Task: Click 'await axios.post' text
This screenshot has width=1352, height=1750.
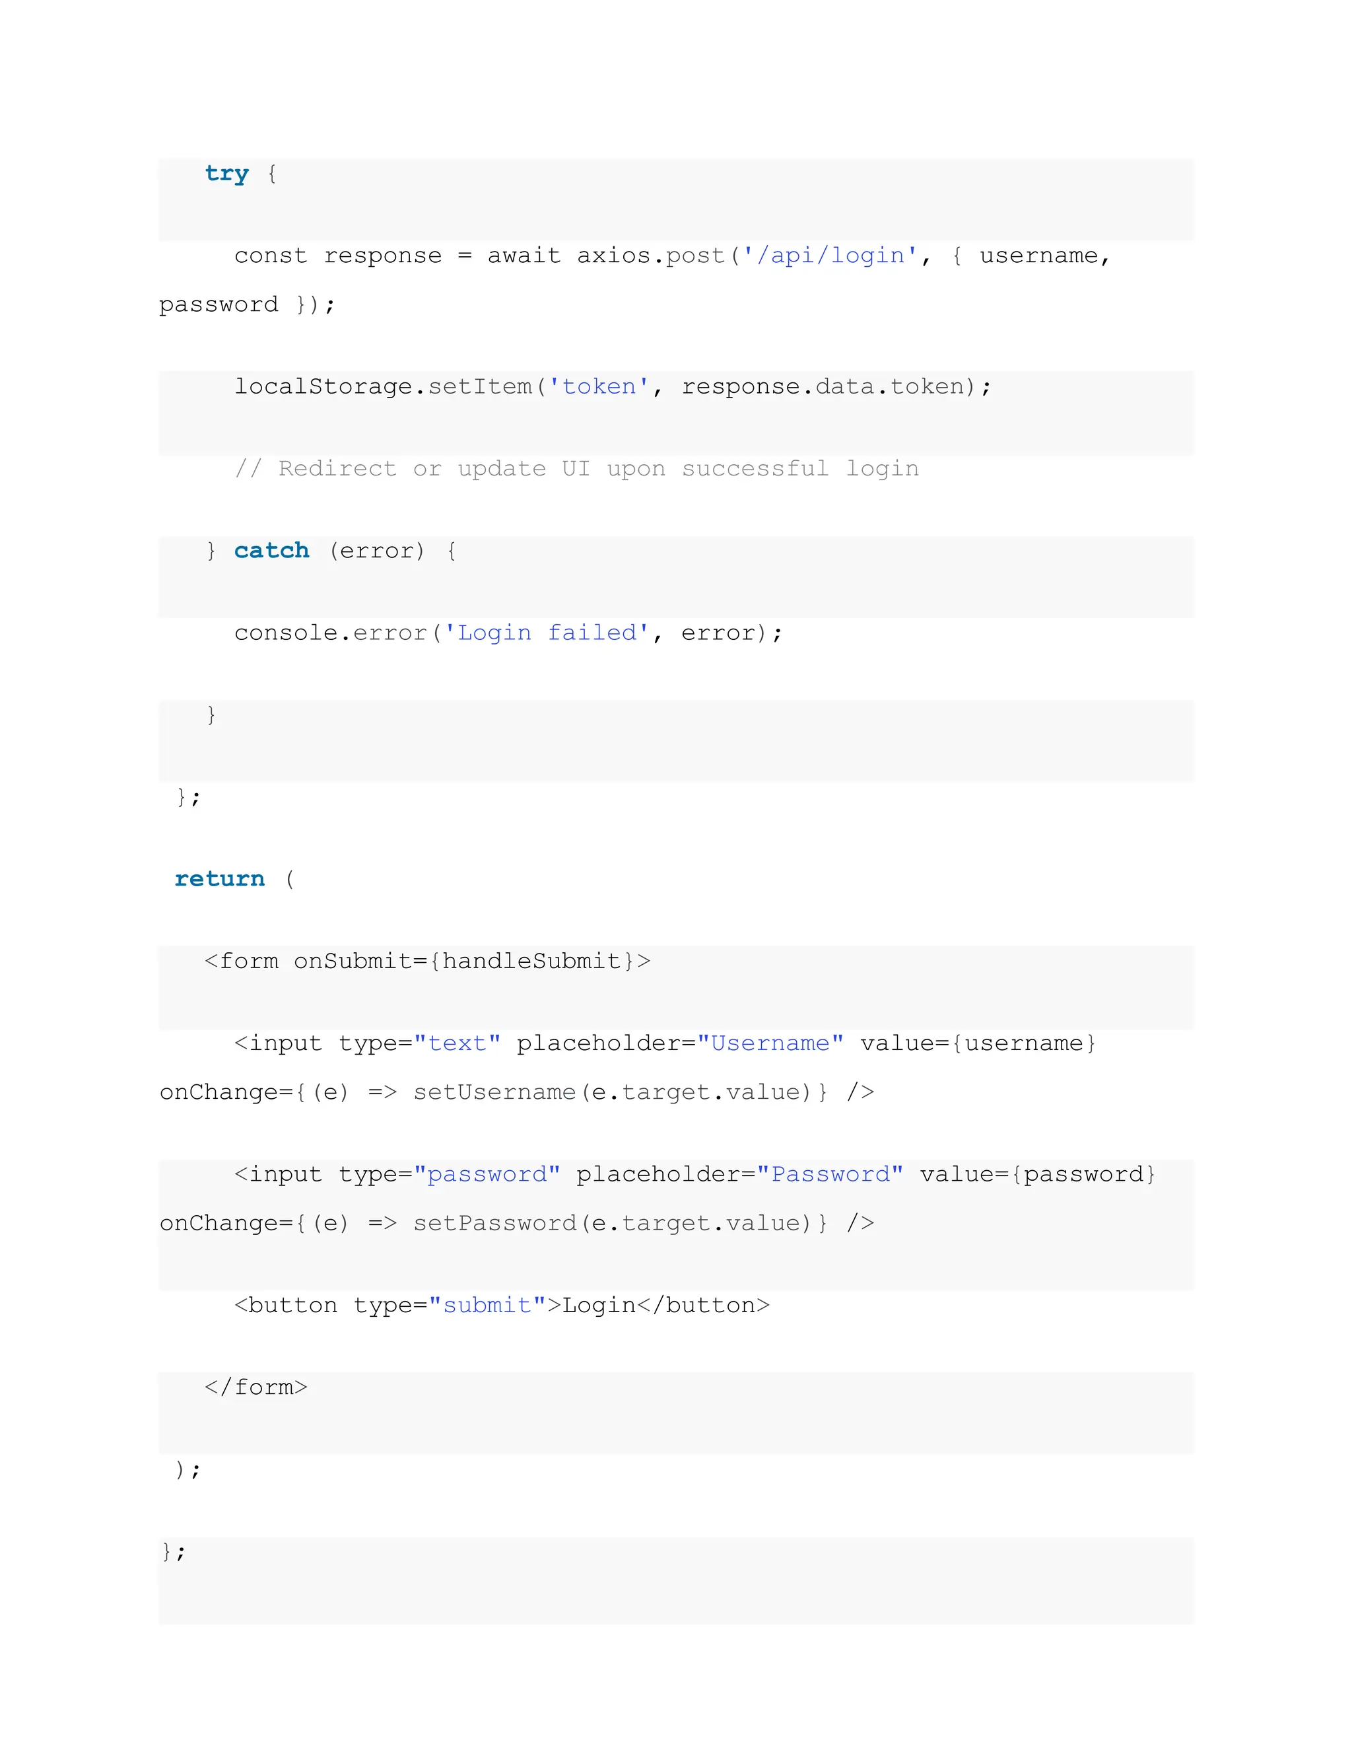Action: point(606,256)
